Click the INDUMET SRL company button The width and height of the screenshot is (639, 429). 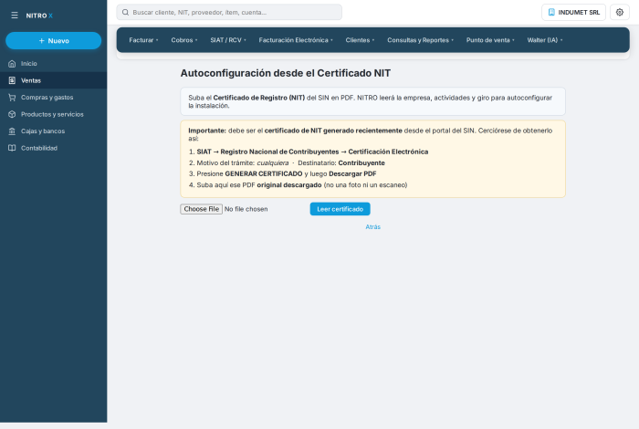tap(573, 12)
